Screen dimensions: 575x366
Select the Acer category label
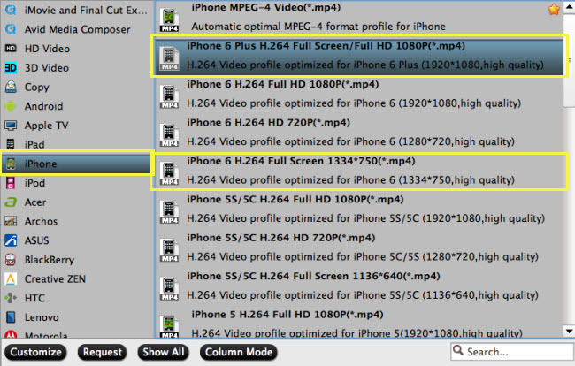tap(35, 202)
